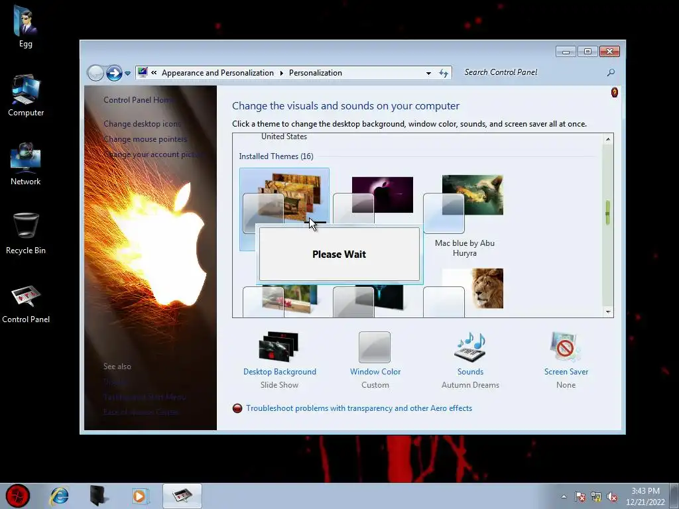The height and width of the screenshot is (509, 679).
Task: Click the Search Control Panel field
Action: pyautogui.click(x=534, y=72)
